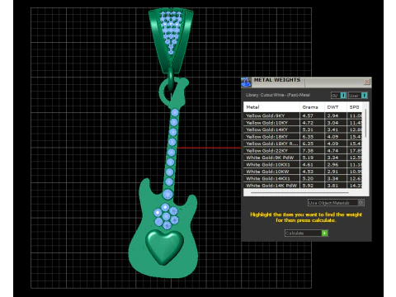Select the Yellow Gold:18KY row
Viewport: 396px width, 297px height.
point(303,137)
